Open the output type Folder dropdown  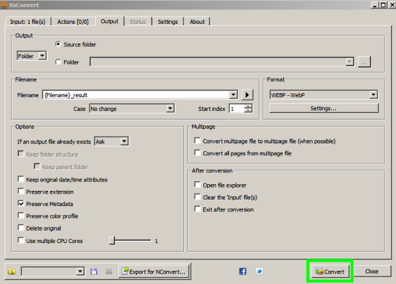tap(32, 55)
